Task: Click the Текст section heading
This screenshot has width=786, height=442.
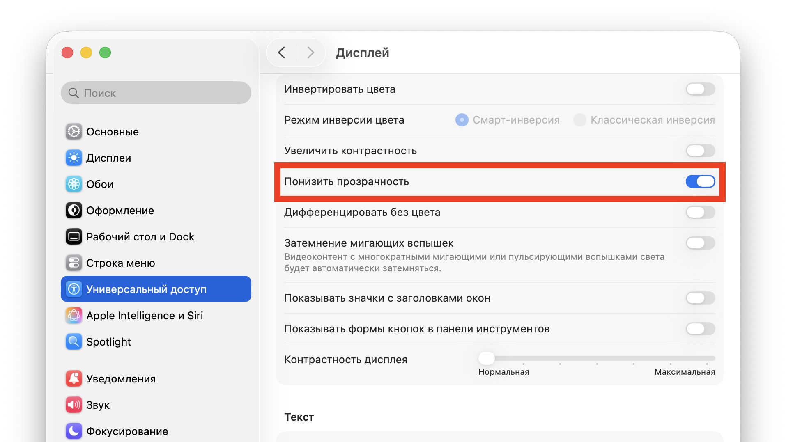Action: point(299,417)
